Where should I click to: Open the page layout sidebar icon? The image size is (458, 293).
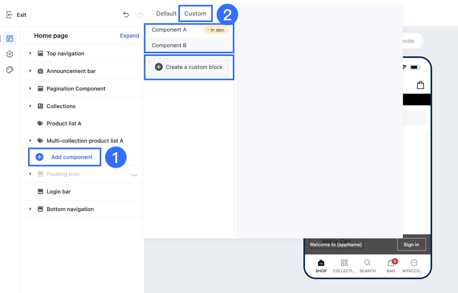pos(10,39)
